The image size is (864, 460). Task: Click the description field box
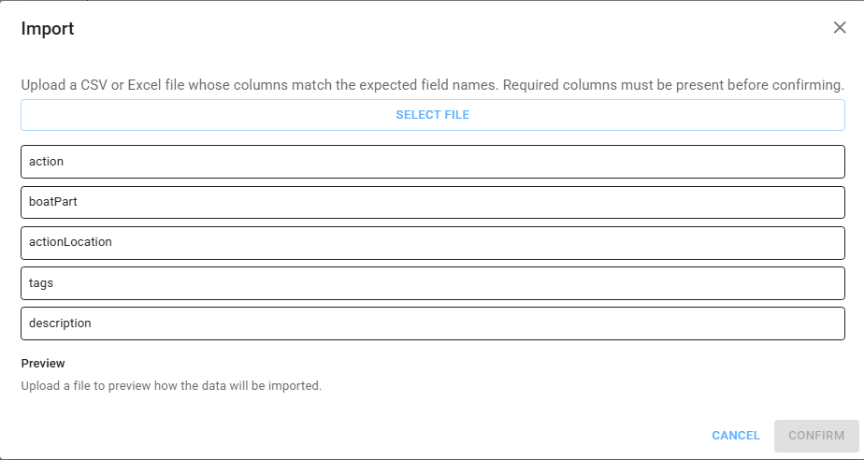[x=432, y=323]
